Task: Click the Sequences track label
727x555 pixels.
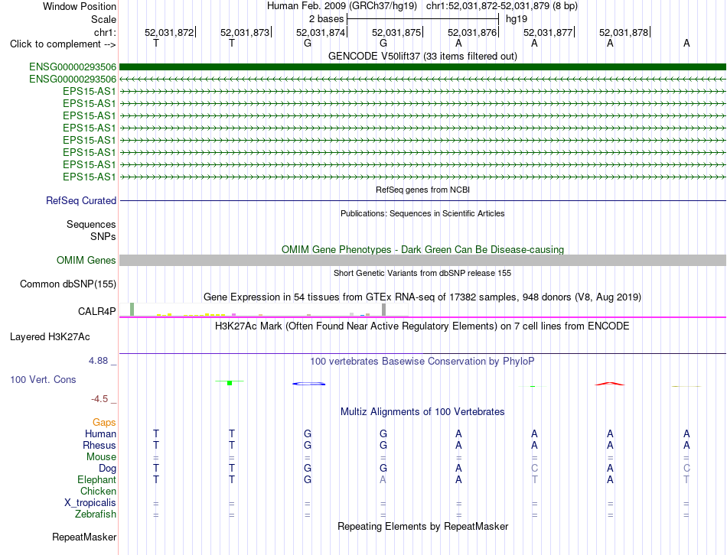Action: point(91,224)
